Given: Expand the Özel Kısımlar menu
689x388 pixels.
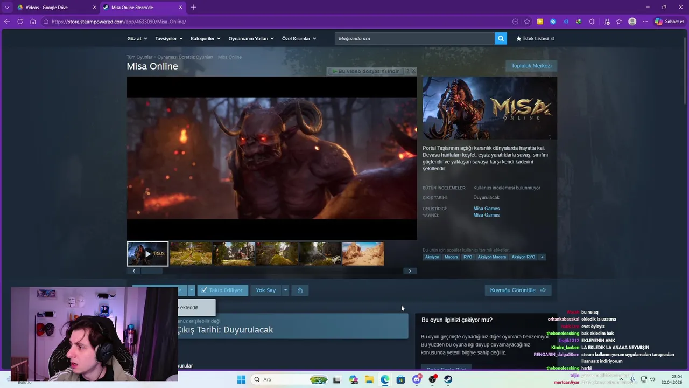Looking at the screenshot, I should tap(299, 39).
